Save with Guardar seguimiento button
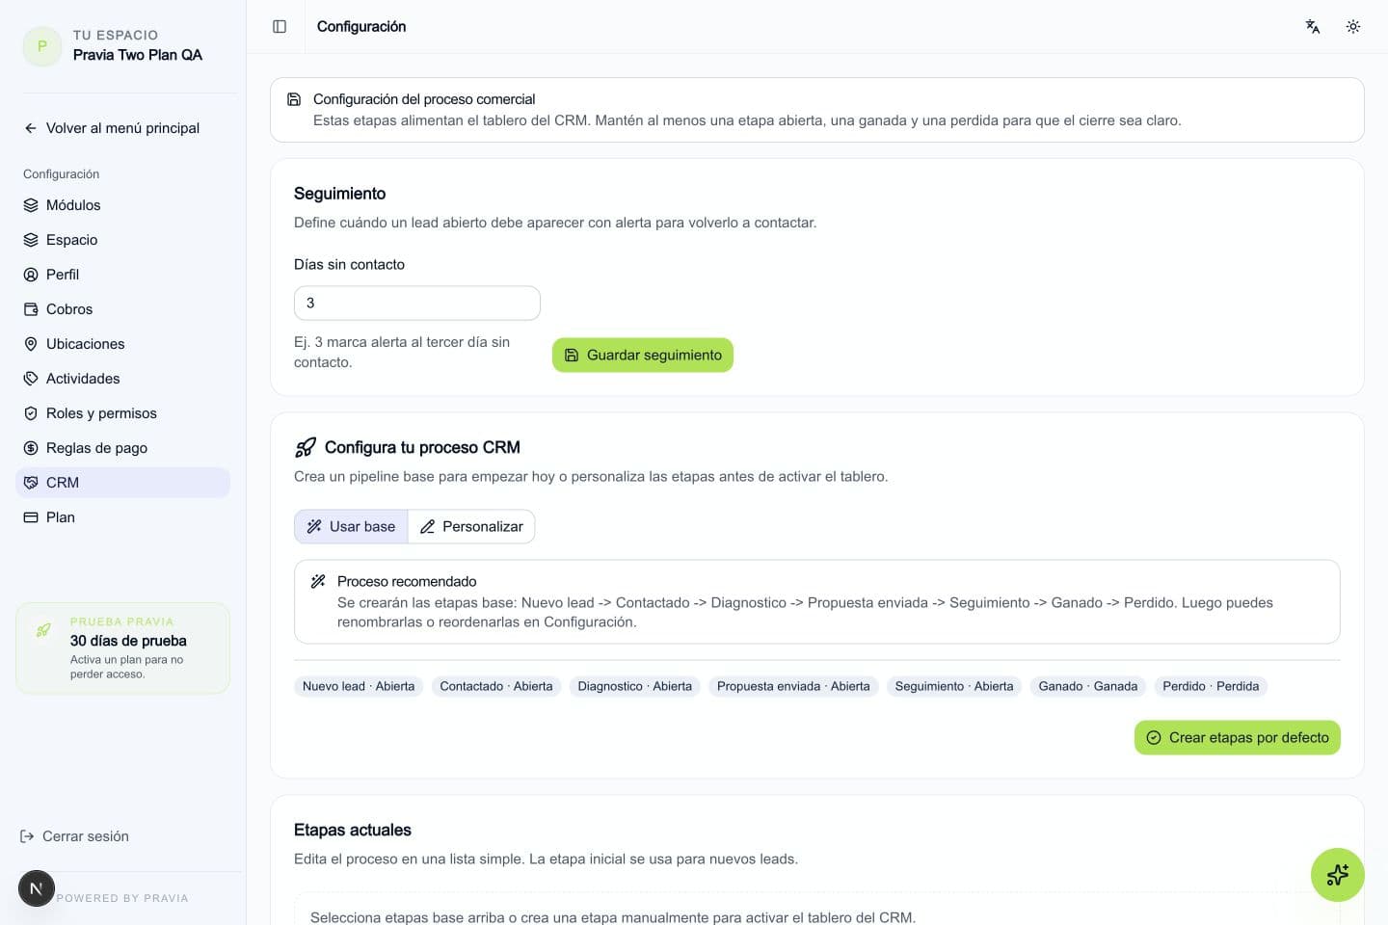 click(x=643, y=355)
